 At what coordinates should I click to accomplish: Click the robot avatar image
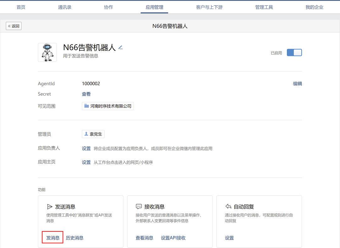(47, 52)
